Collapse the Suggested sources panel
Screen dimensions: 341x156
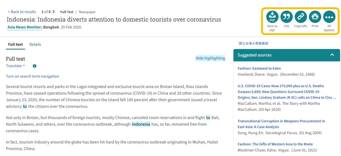click(x=332, y=55)
